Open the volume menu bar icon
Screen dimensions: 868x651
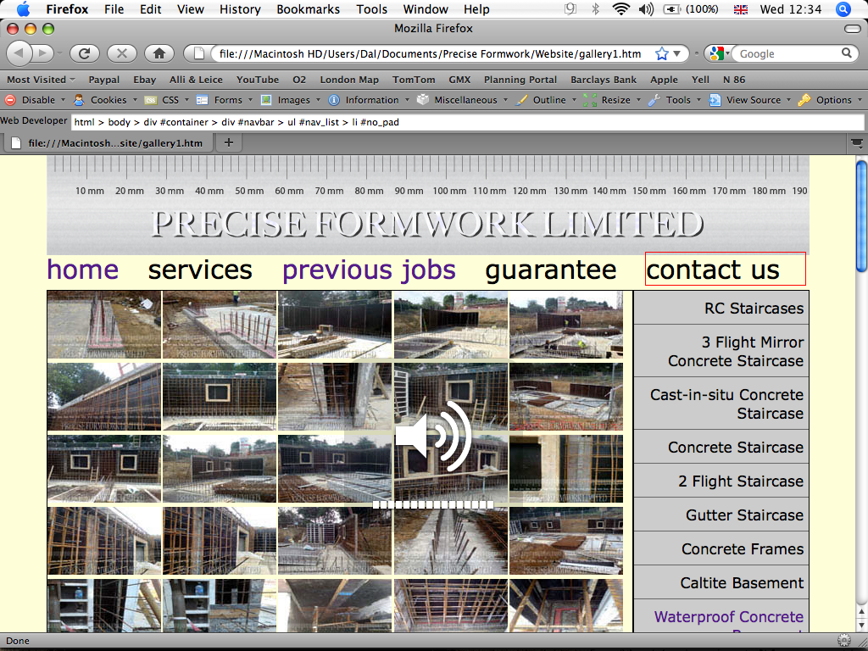645,9
